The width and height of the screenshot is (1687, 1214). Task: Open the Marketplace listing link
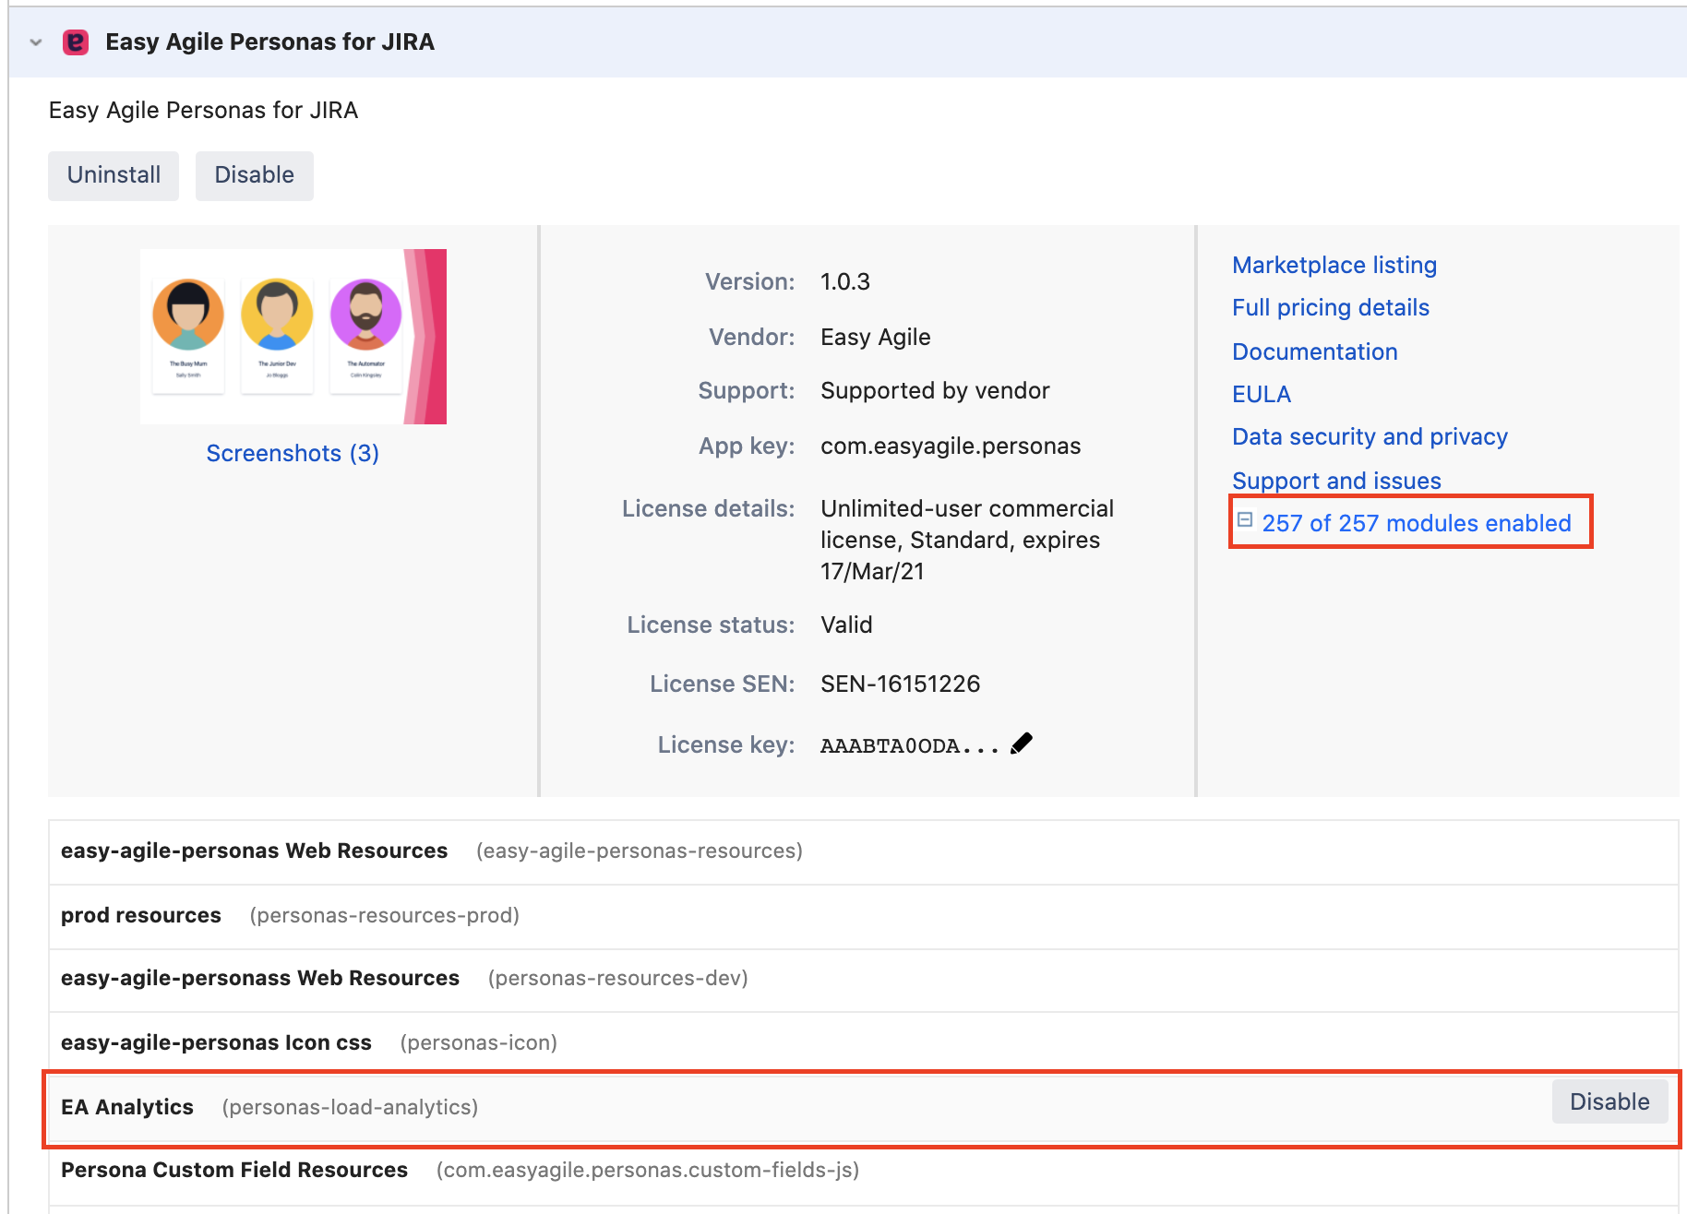pos(1334,266)
